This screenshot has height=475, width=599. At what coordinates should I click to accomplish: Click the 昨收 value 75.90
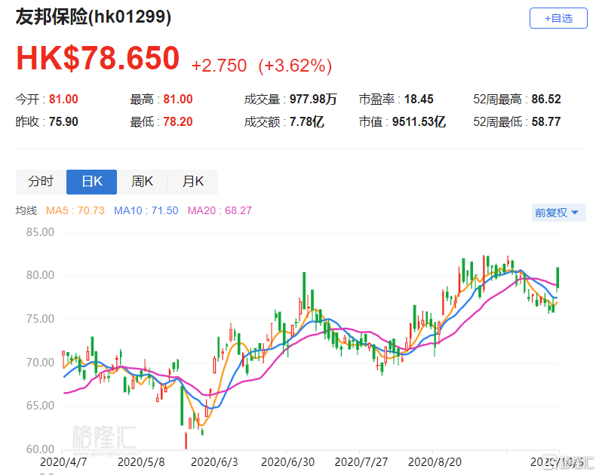click(x=63, y=122)
